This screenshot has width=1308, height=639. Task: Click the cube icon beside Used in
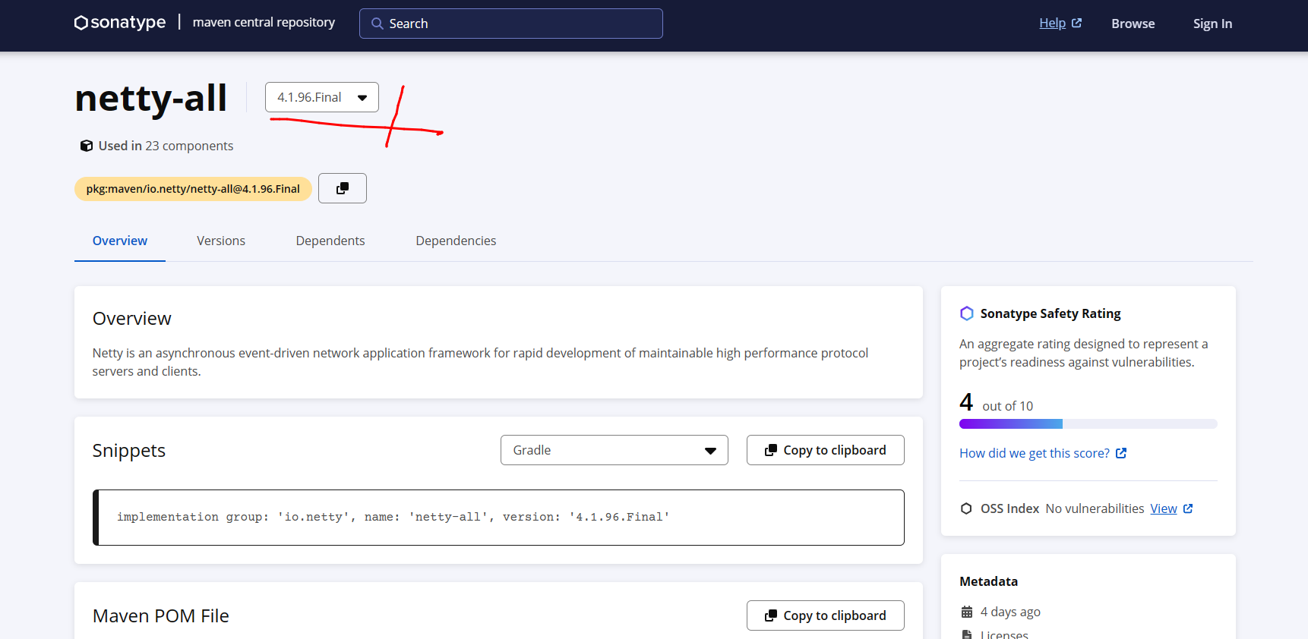87,146
